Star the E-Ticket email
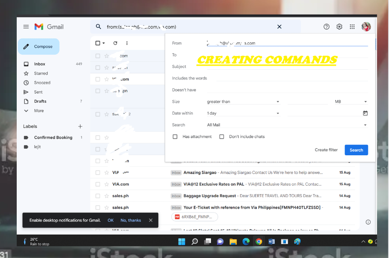This screenshot has height=258, width=389. tap(107, 208)
